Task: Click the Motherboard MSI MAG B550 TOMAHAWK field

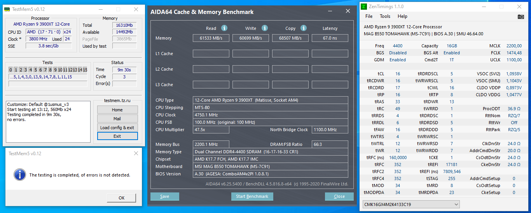Action: (x=270, y=166)
